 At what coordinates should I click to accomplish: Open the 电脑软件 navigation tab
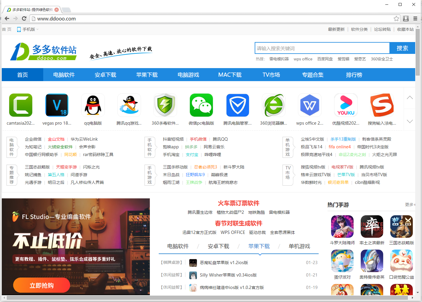click(x=64, y=75)
